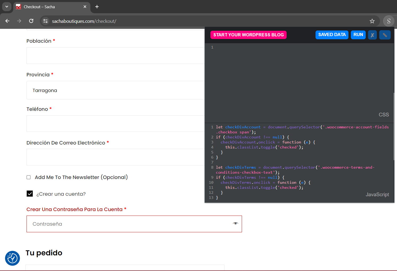Click the Tu pedido heading
This screenshot has height=271, width=397.
[44, 253]
